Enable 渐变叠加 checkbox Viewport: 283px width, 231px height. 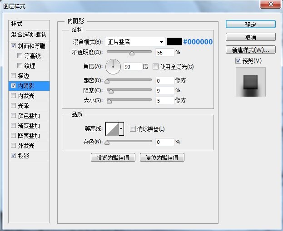(13, 125)
